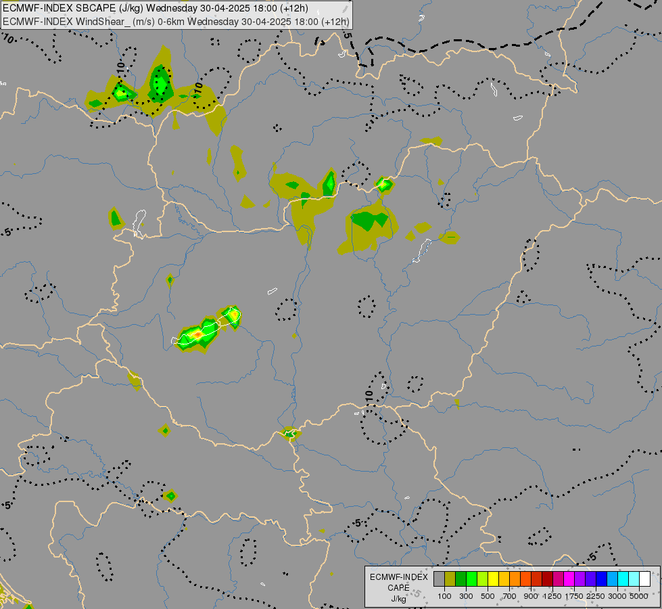The width and height of the screenshot is (662, 609).
Task: Click the 900 legend value
Action: click(531, 596)
